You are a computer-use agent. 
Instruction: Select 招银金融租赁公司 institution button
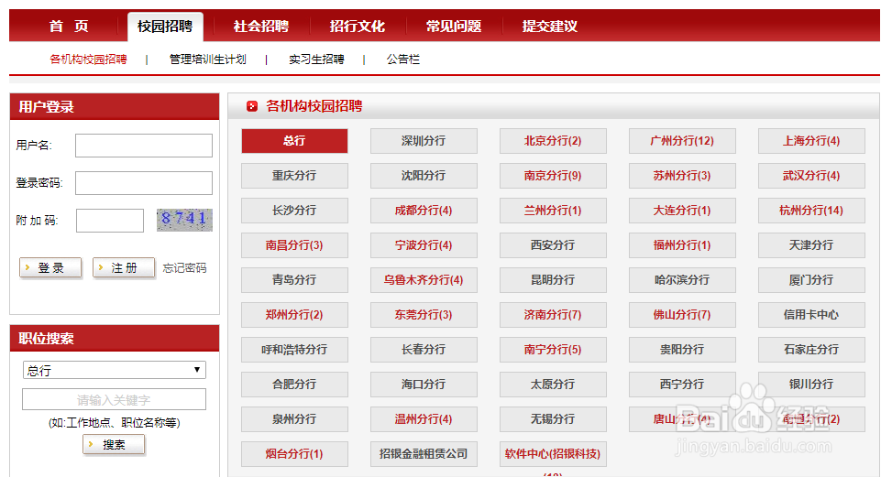click(x=424, y=454)
